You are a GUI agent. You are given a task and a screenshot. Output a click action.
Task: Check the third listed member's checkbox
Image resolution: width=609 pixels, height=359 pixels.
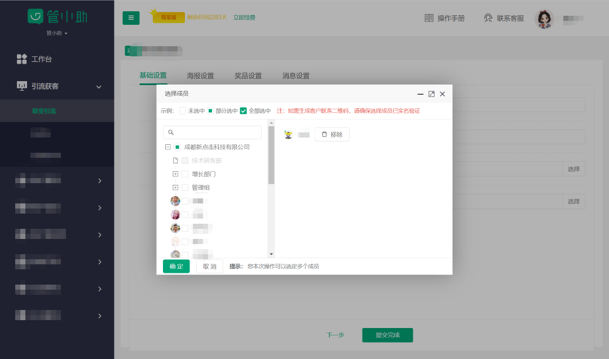185,228
